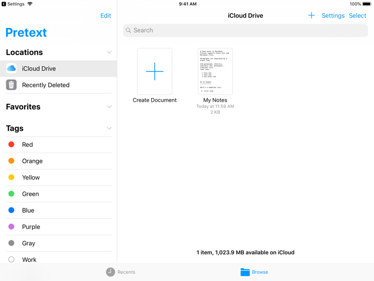Open the My Notes document thumbnail
Image resolution: width=374 pixels, height=281 pixels.
[x=215, y=71]
